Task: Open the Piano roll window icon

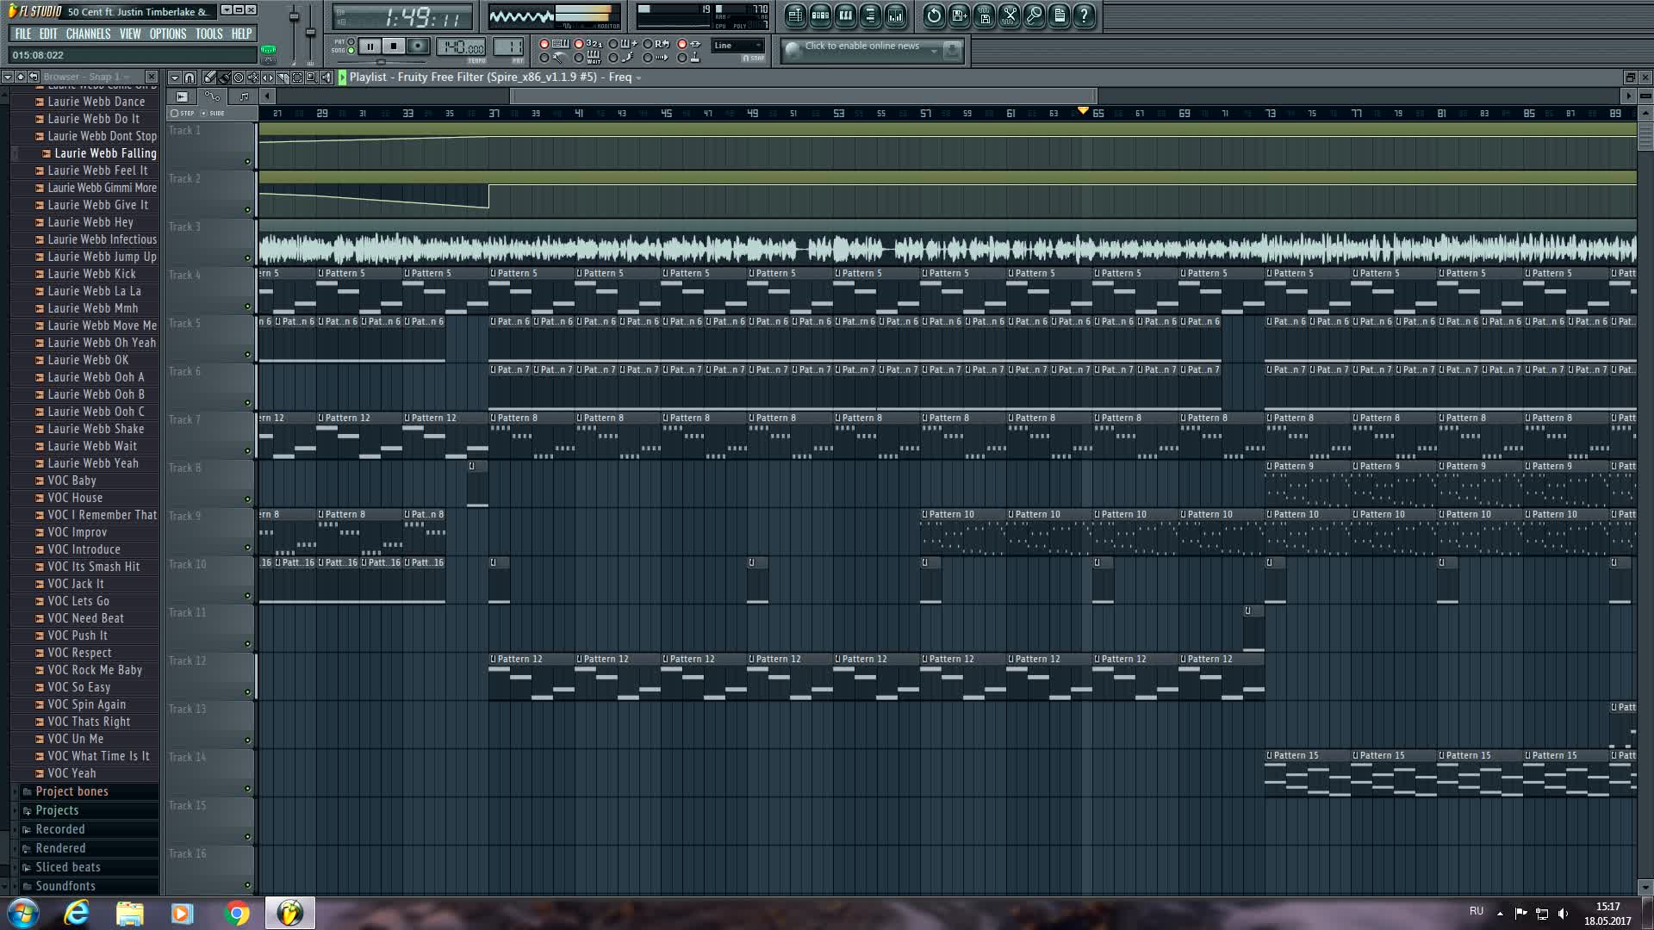Action: point(845,15)
